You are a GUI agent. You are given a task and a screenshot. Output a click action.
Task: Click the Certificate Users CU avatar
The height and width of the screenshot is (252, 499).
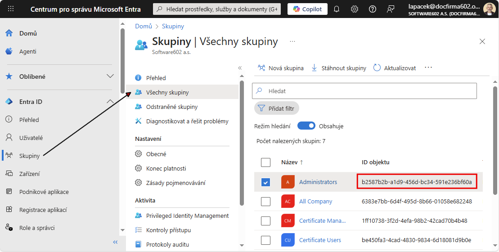288,240
